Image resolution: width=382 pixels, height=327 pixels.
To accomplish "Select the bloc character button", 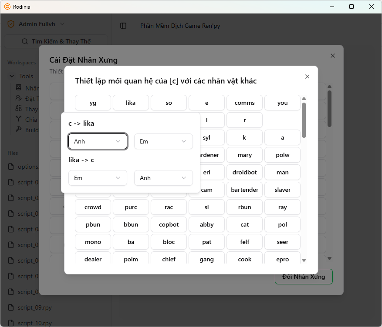I will pos(169,242).
